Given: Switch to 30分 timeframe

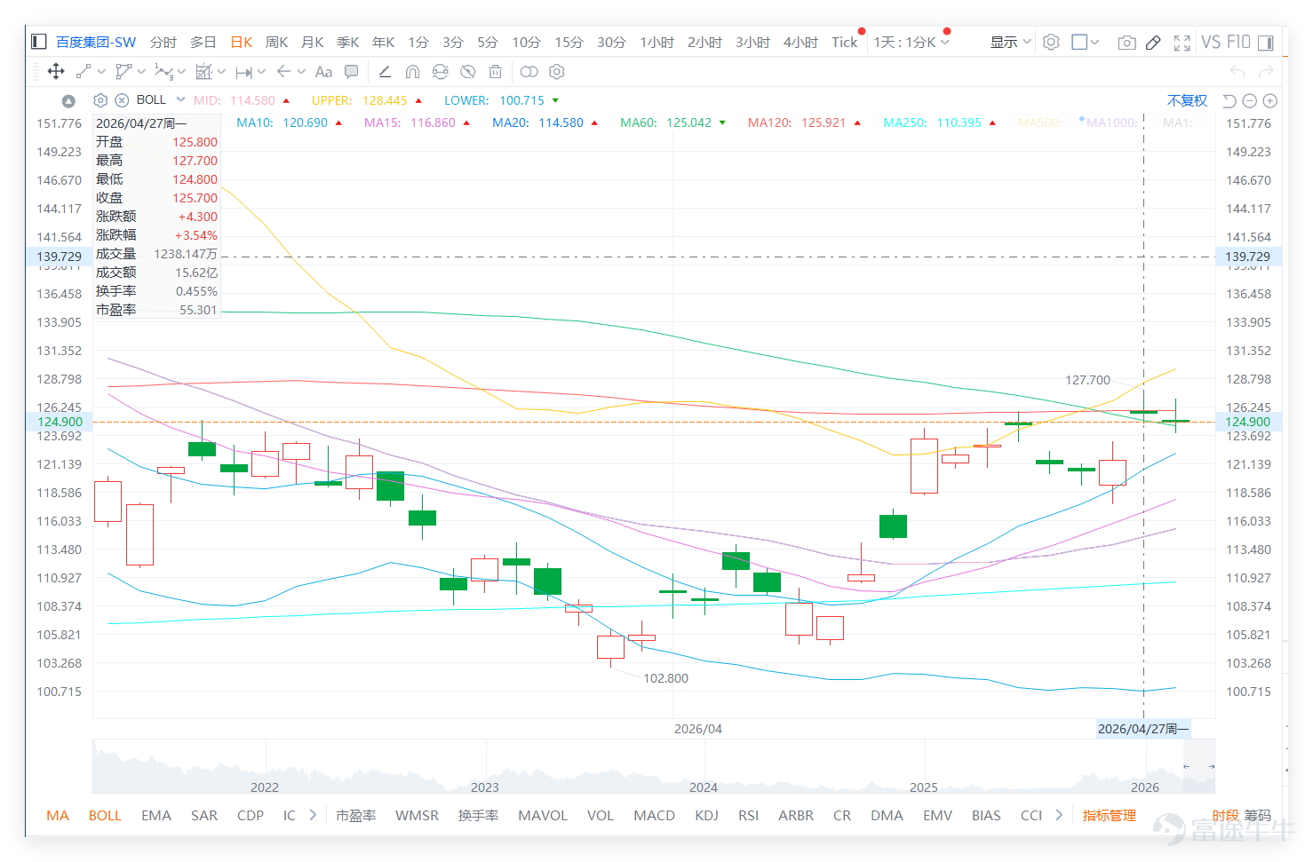Looking at the screenshot, I should point(611,42).
